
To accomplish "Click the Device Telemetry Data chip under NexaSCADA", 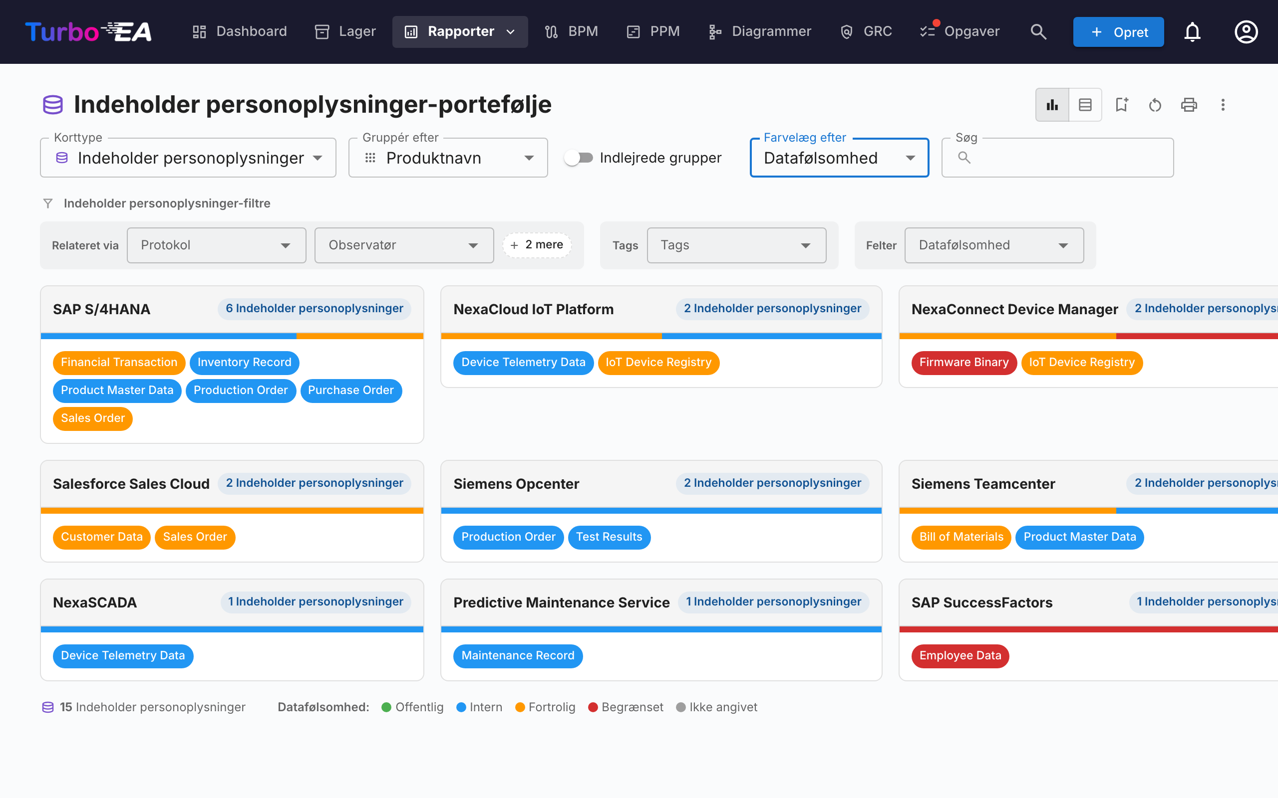I will 122,656.
